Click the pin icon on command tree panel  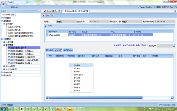tap(39, 11)
